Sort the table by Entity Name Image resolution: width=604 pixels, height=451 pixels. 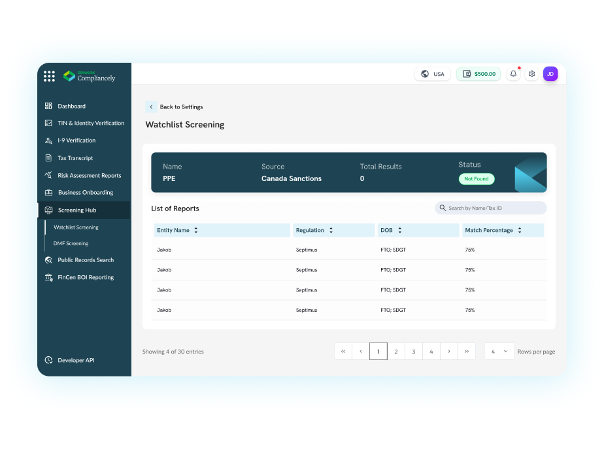[x=195, y=230]
